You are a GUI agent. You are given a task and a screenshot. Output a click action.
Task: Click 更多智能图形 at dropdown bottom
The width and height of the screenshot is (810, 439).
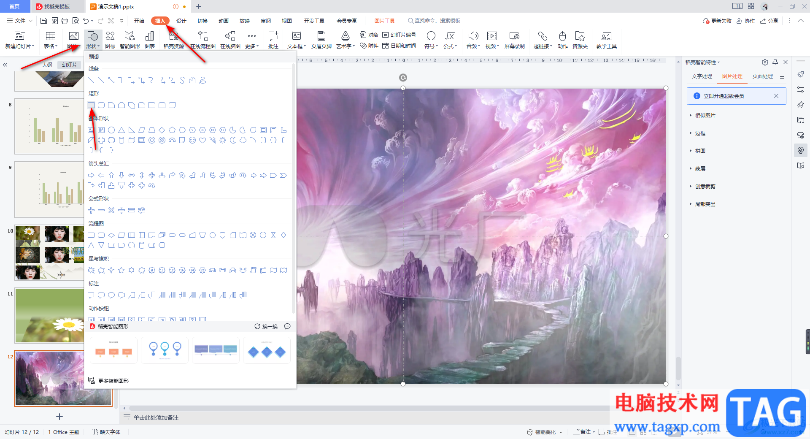click(108, 381)
